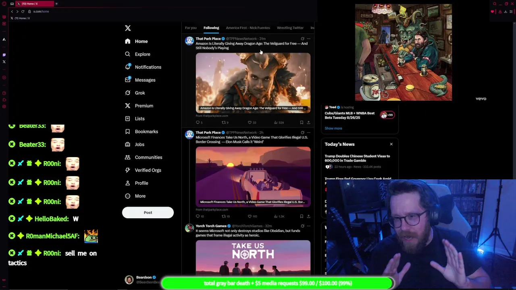Open more options on Microsoft Take Us North post
The image size is (516, 290).
pyautogui.click(x=309, y=133)
